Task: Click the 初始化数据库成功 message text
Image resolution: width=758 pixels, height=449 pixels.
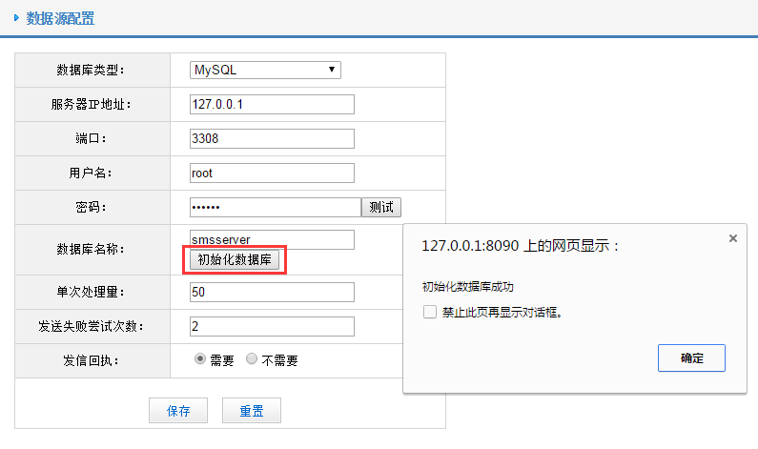Action: pyautogui.click(x=474, y=286)
